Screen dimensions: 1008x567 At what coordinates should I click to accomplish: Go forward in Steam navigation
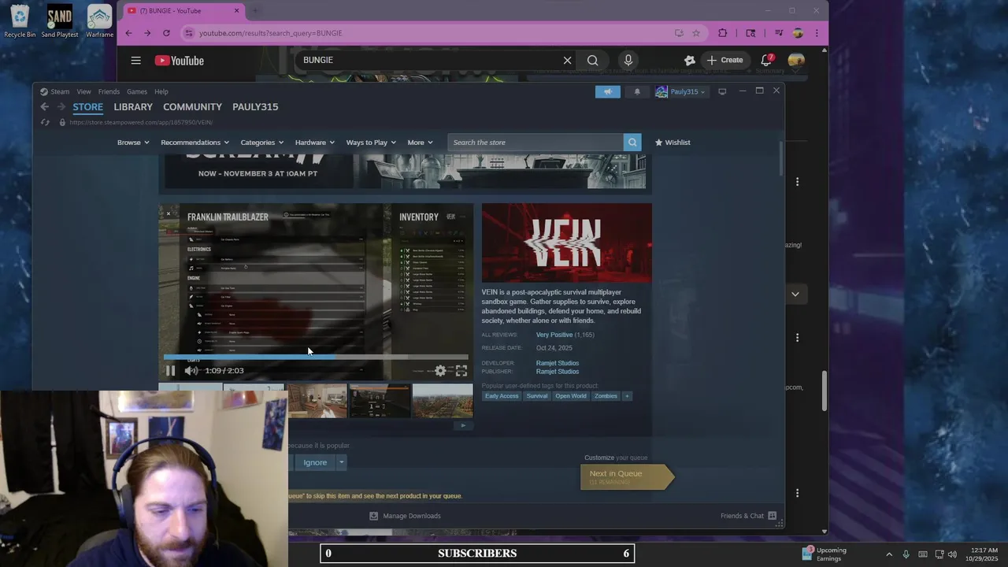point(61,106)
